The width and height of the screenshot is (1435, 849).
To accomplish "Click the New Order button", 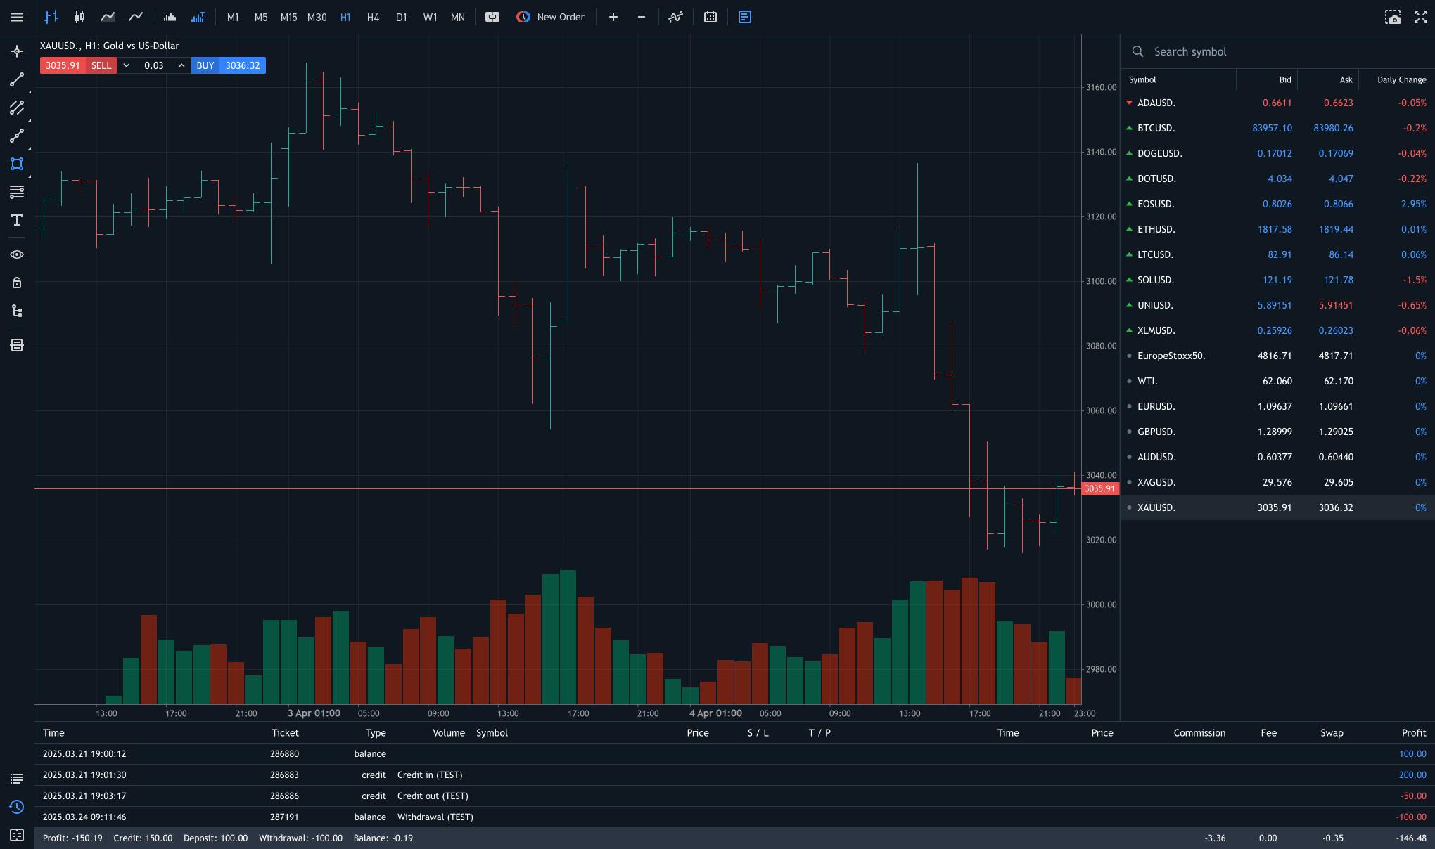I will coord(551,17).
